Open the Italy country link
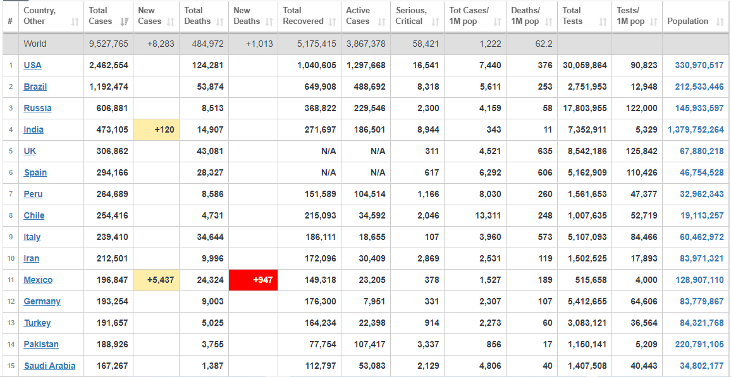This screenshot has height=377, width=731. click(x=32, y=237)
